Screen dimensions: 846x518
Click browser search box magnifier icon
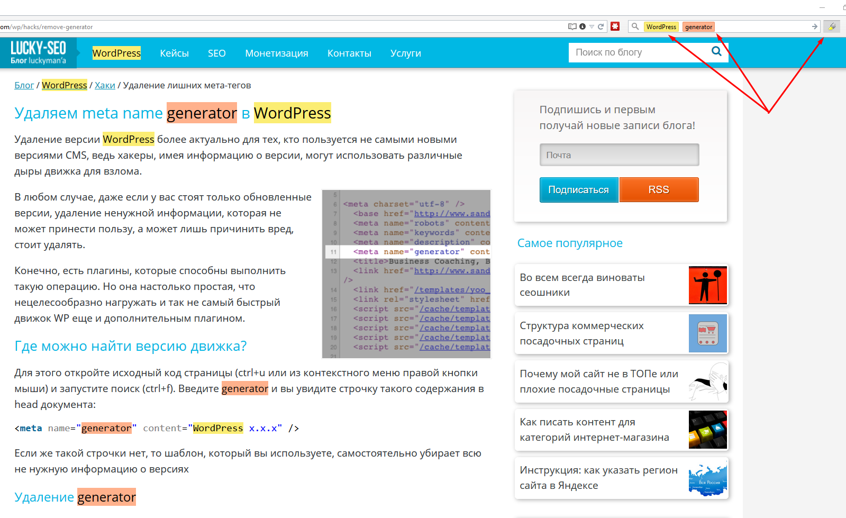point(635,26)
